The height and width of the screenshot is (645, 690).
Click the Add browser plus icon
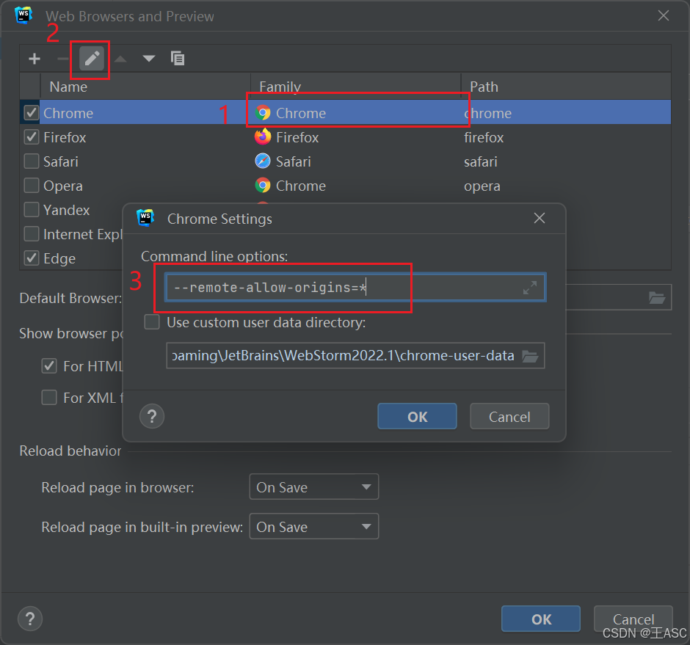34,58
